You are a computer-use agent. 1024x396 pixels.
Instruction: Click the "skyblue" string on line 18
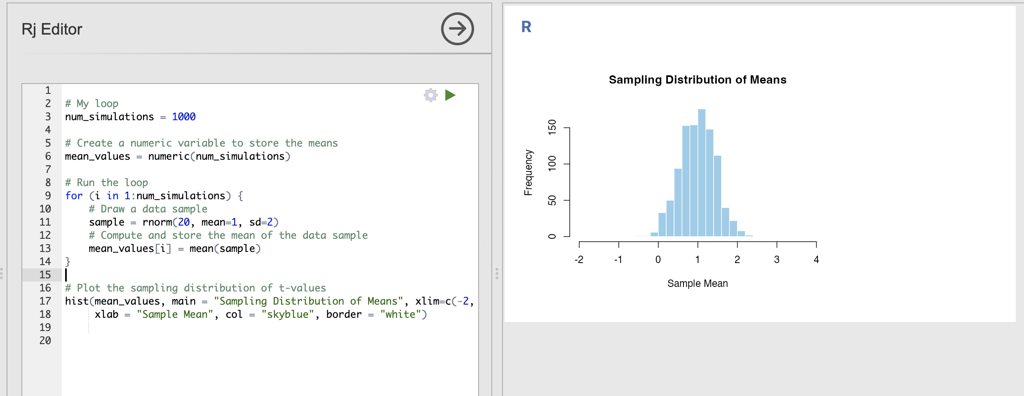tap(288, 314)
